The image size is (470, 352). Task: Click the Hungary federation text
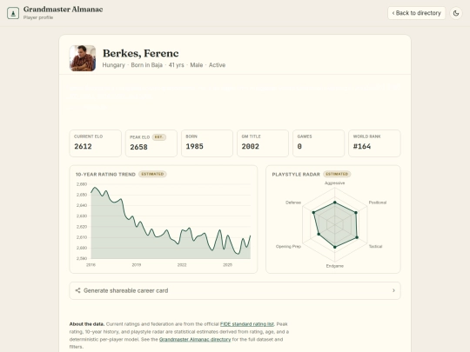point(113,65)
